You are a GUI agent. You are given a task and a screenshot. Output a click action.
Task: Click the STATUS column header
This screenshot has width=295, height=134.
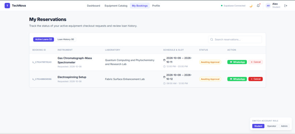click(203, 50)
